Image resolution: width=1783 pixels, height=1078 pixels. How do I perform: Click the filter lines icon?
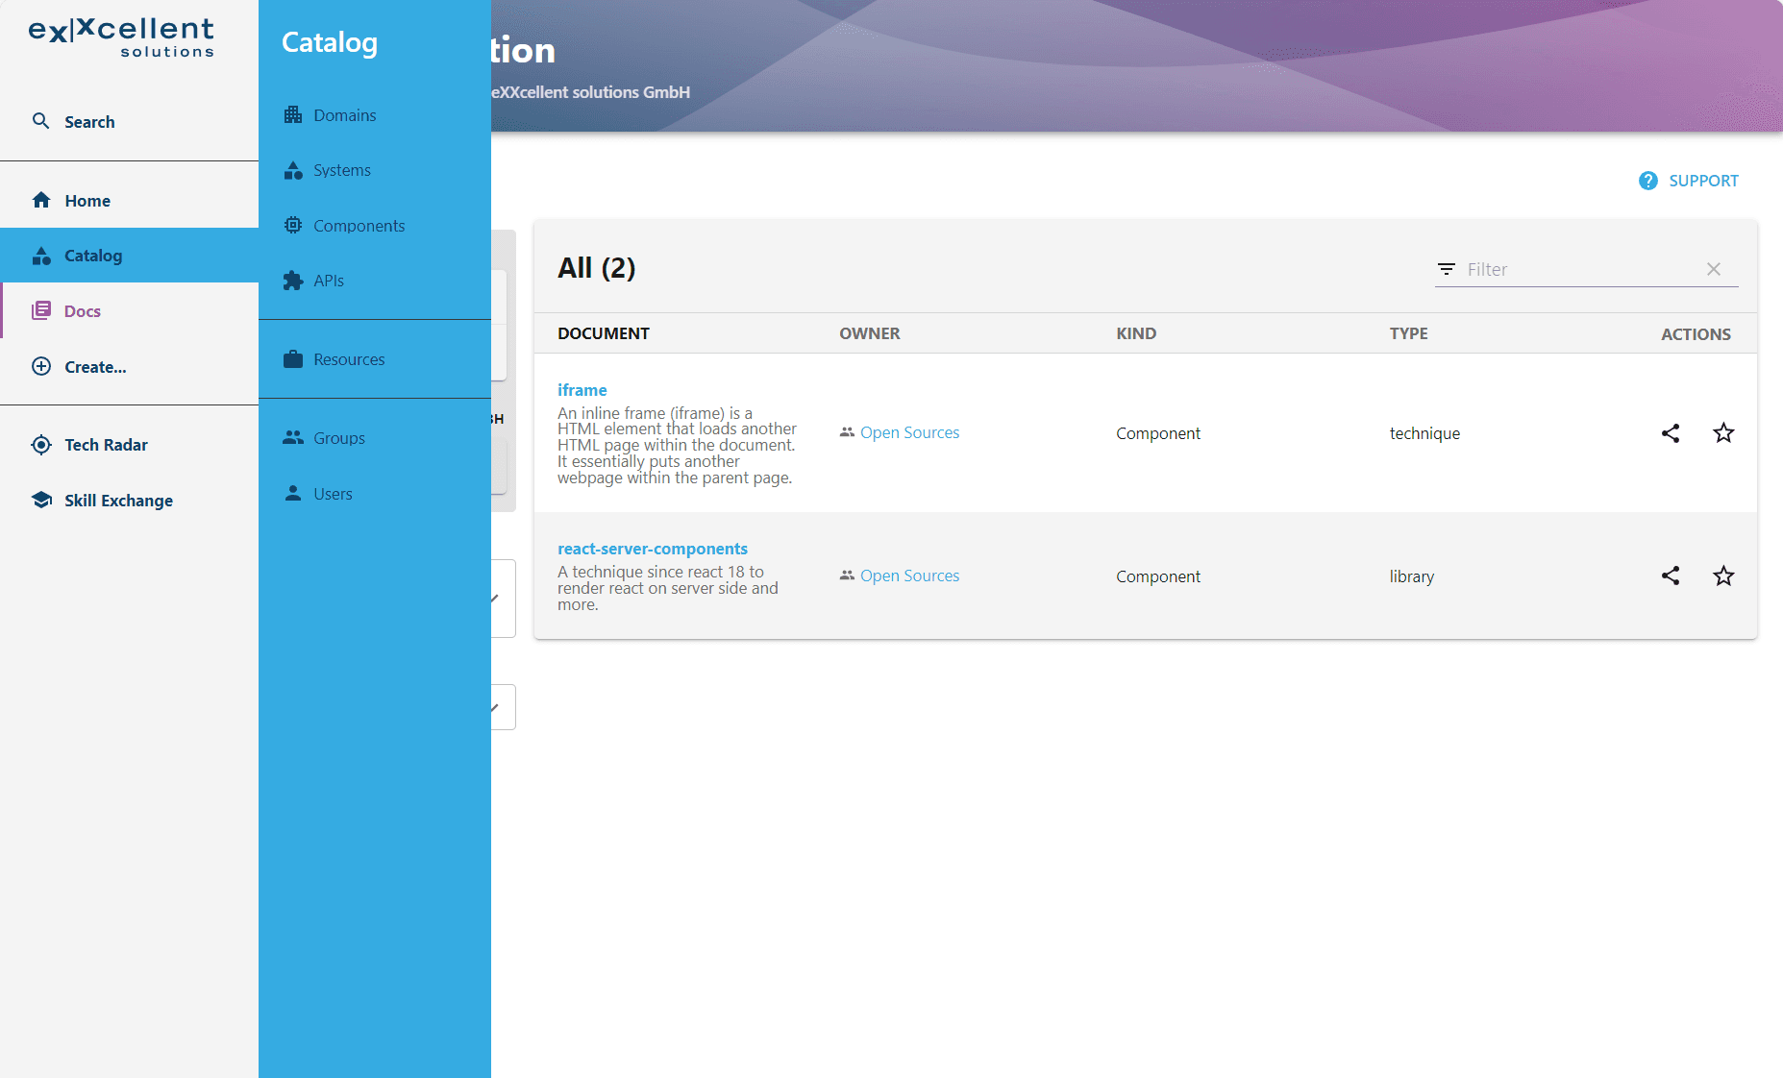click(x=1447, y=269)
